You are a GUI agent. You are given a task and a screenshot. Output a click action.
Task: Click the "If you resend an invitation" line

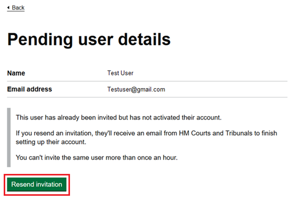[146, 133]
